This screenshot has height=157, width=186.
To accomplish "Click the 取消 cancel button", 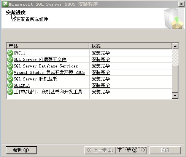I will pyautogui.click(x=165, y=150).
